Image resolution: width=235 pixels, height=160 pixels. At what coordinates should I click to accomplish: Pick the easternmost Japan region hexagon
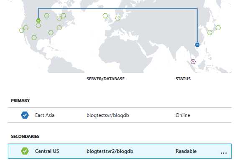(x=218, y=28)
